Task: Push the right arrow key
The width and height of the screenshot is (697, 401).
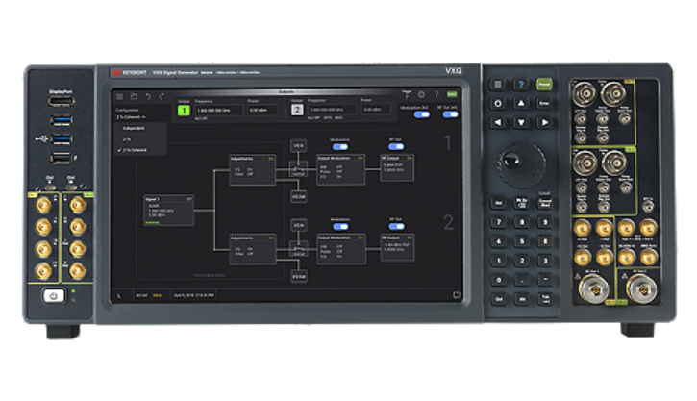Action: (x=544, y=122)
